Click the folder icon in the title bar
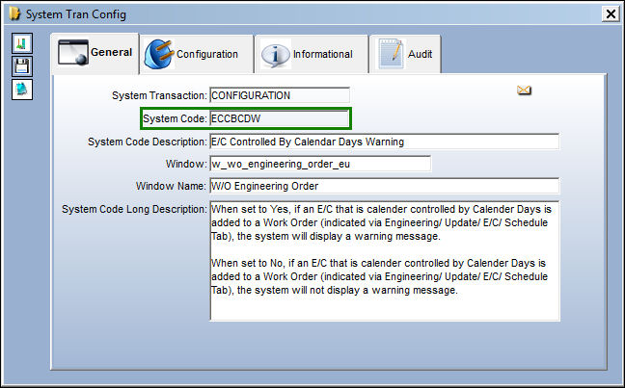The width and height of the screenshot is (625, 388). (14, 13)
